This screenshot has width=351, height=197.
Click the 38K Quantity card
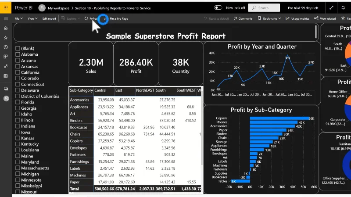181,64
